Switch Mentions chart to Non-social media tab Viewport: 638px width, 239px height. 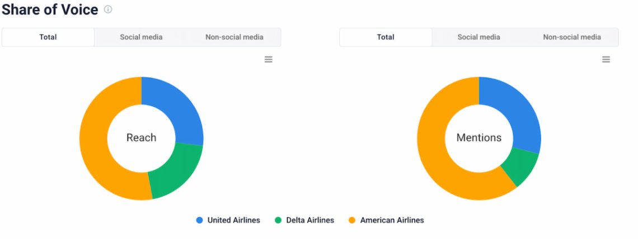tap(571, 37)
